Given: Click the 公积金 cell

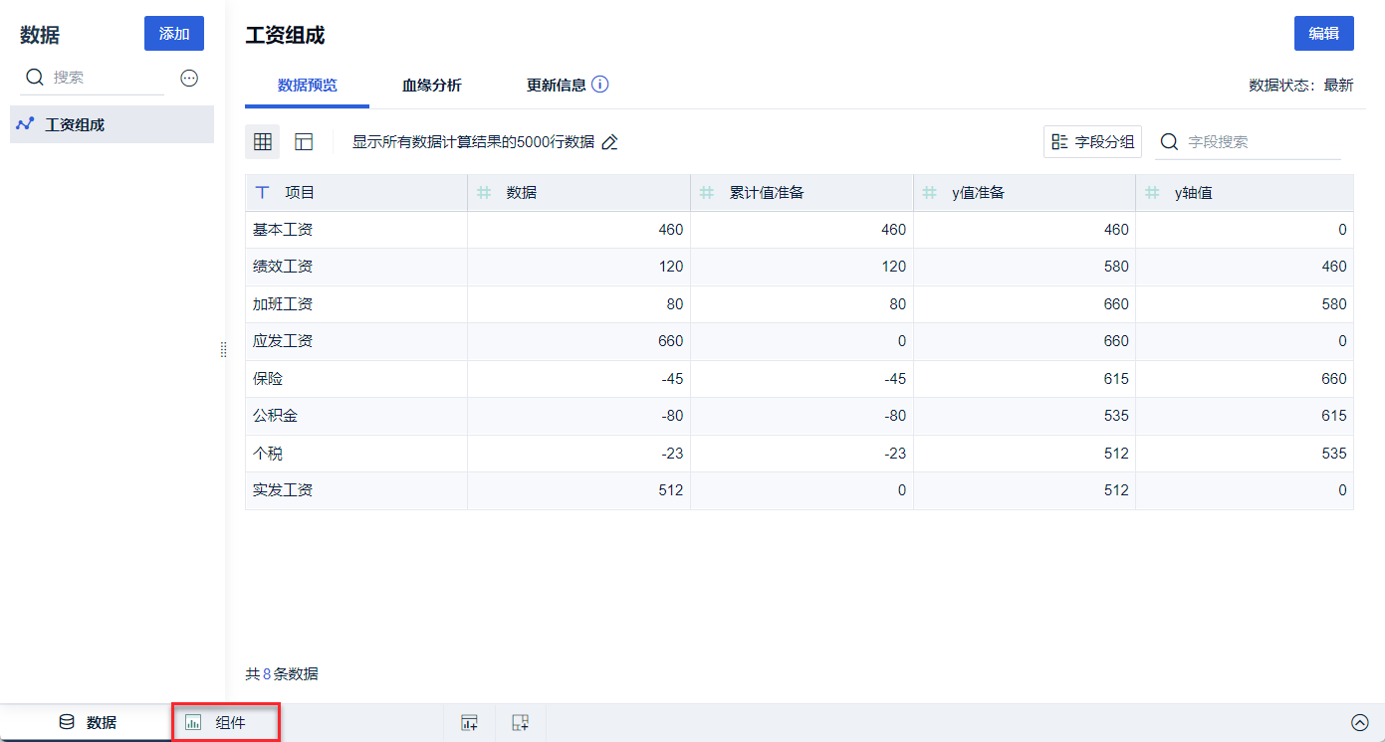Looking at the screenshot, I should (356, 416).
